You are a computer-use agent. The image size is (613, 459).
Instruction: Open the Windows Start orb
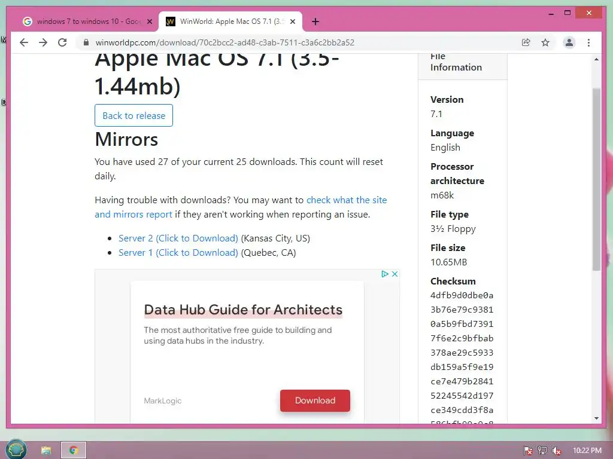point(16,449)
